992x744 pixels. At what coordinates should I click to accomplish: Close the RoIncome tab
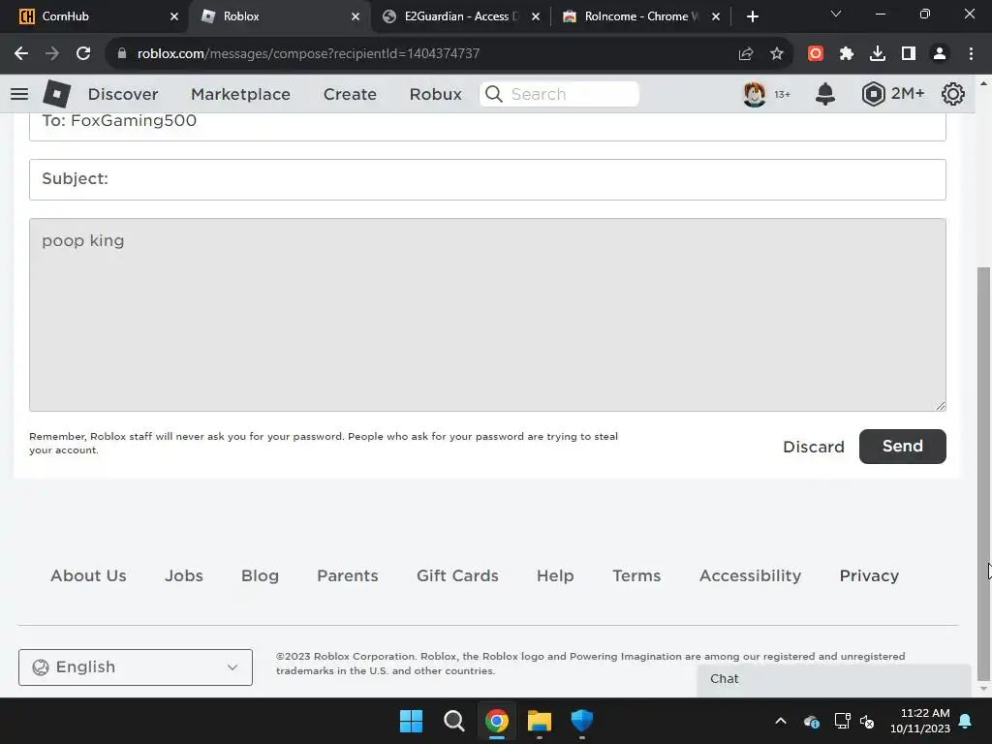coord(716,16)
